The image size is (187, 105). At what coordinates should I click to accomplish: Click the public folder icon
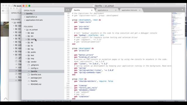click(29, 52)
